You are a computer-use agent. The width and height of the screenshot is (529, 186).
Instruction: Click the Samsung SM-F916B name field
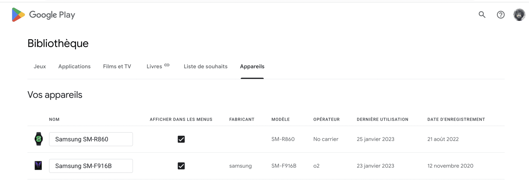tap(91, 166)
